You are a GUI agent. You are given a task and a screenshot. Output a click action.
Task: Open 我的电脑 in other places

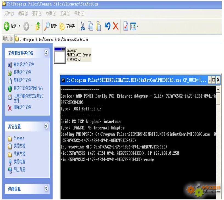point(19,162)
